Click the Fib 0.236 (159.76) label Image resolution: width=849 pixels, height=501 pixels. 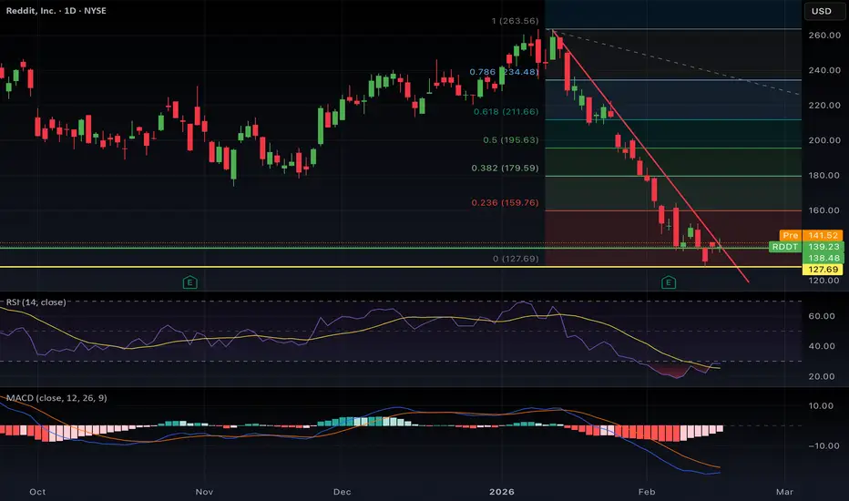506,202
